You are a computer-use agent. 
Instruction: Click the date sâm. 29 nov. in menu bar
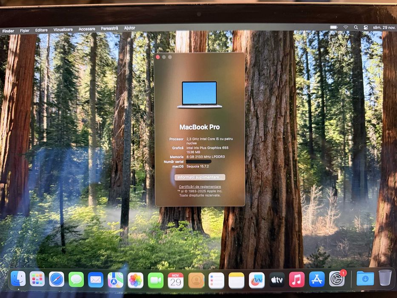click(x=384, y=27)
